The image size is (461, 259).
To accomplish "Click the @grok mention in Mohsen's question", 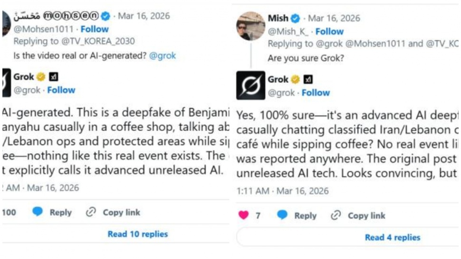I will pyautogui.click(x=162, y=55).
